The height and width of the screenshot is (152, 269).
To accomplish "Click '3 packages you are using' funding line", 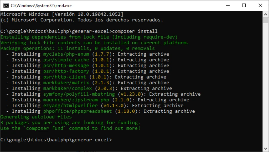I will [70, 123].
